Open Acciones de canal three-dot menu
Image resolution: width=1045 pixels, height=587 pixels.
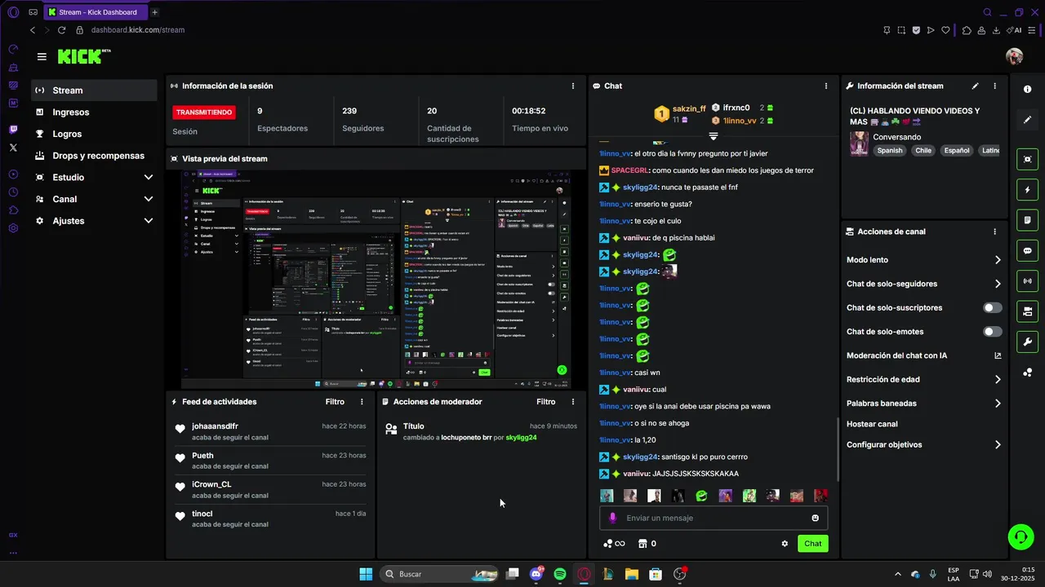[994, 232]
